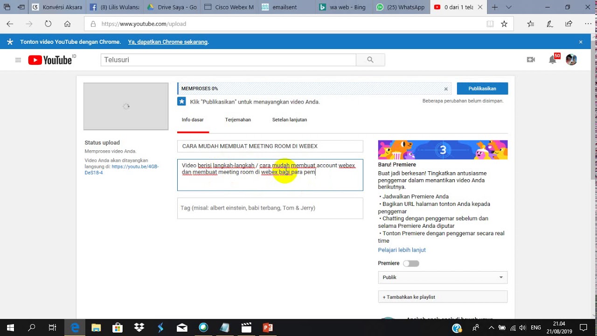Screen dimensions: 597x336
Task: Open the Setelan lanjutan tab
Action: click(x=290, y=120)
